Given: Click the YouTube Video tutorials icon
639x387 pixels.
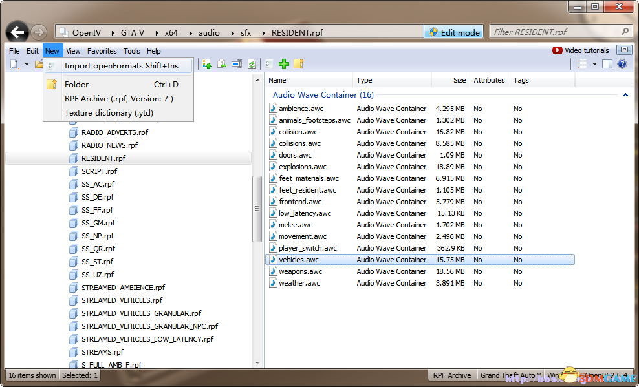Looking at the screenshot, I should [557, 50].
